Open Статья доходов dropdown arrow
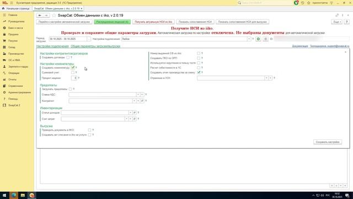 coord(130,113)
